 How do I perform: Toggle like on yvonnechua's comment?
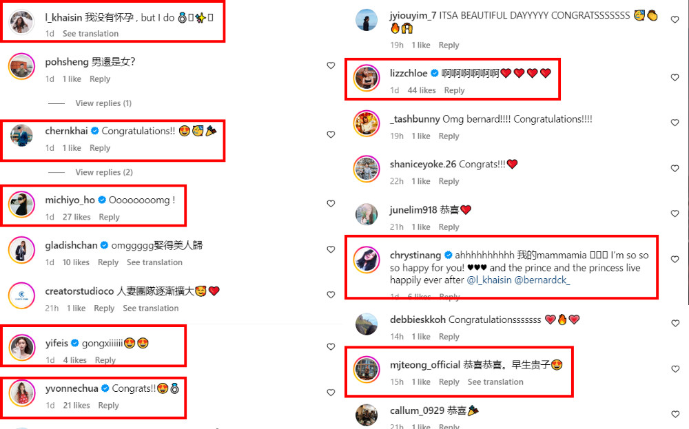(331, 392)
